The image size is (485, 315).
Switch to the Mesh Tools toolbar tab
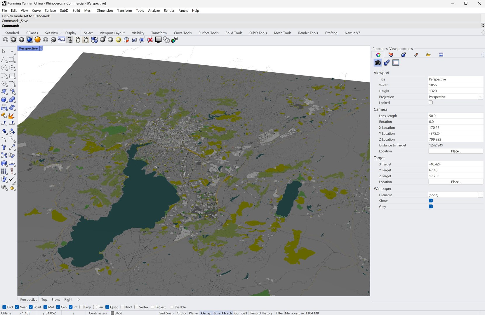pos(282,33)
